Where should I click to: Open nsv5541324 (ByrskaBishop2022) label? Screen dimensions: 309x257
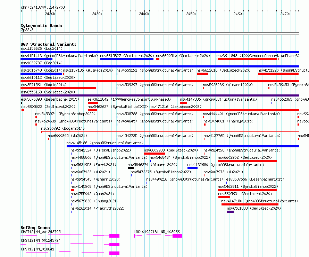pos(101,150)
